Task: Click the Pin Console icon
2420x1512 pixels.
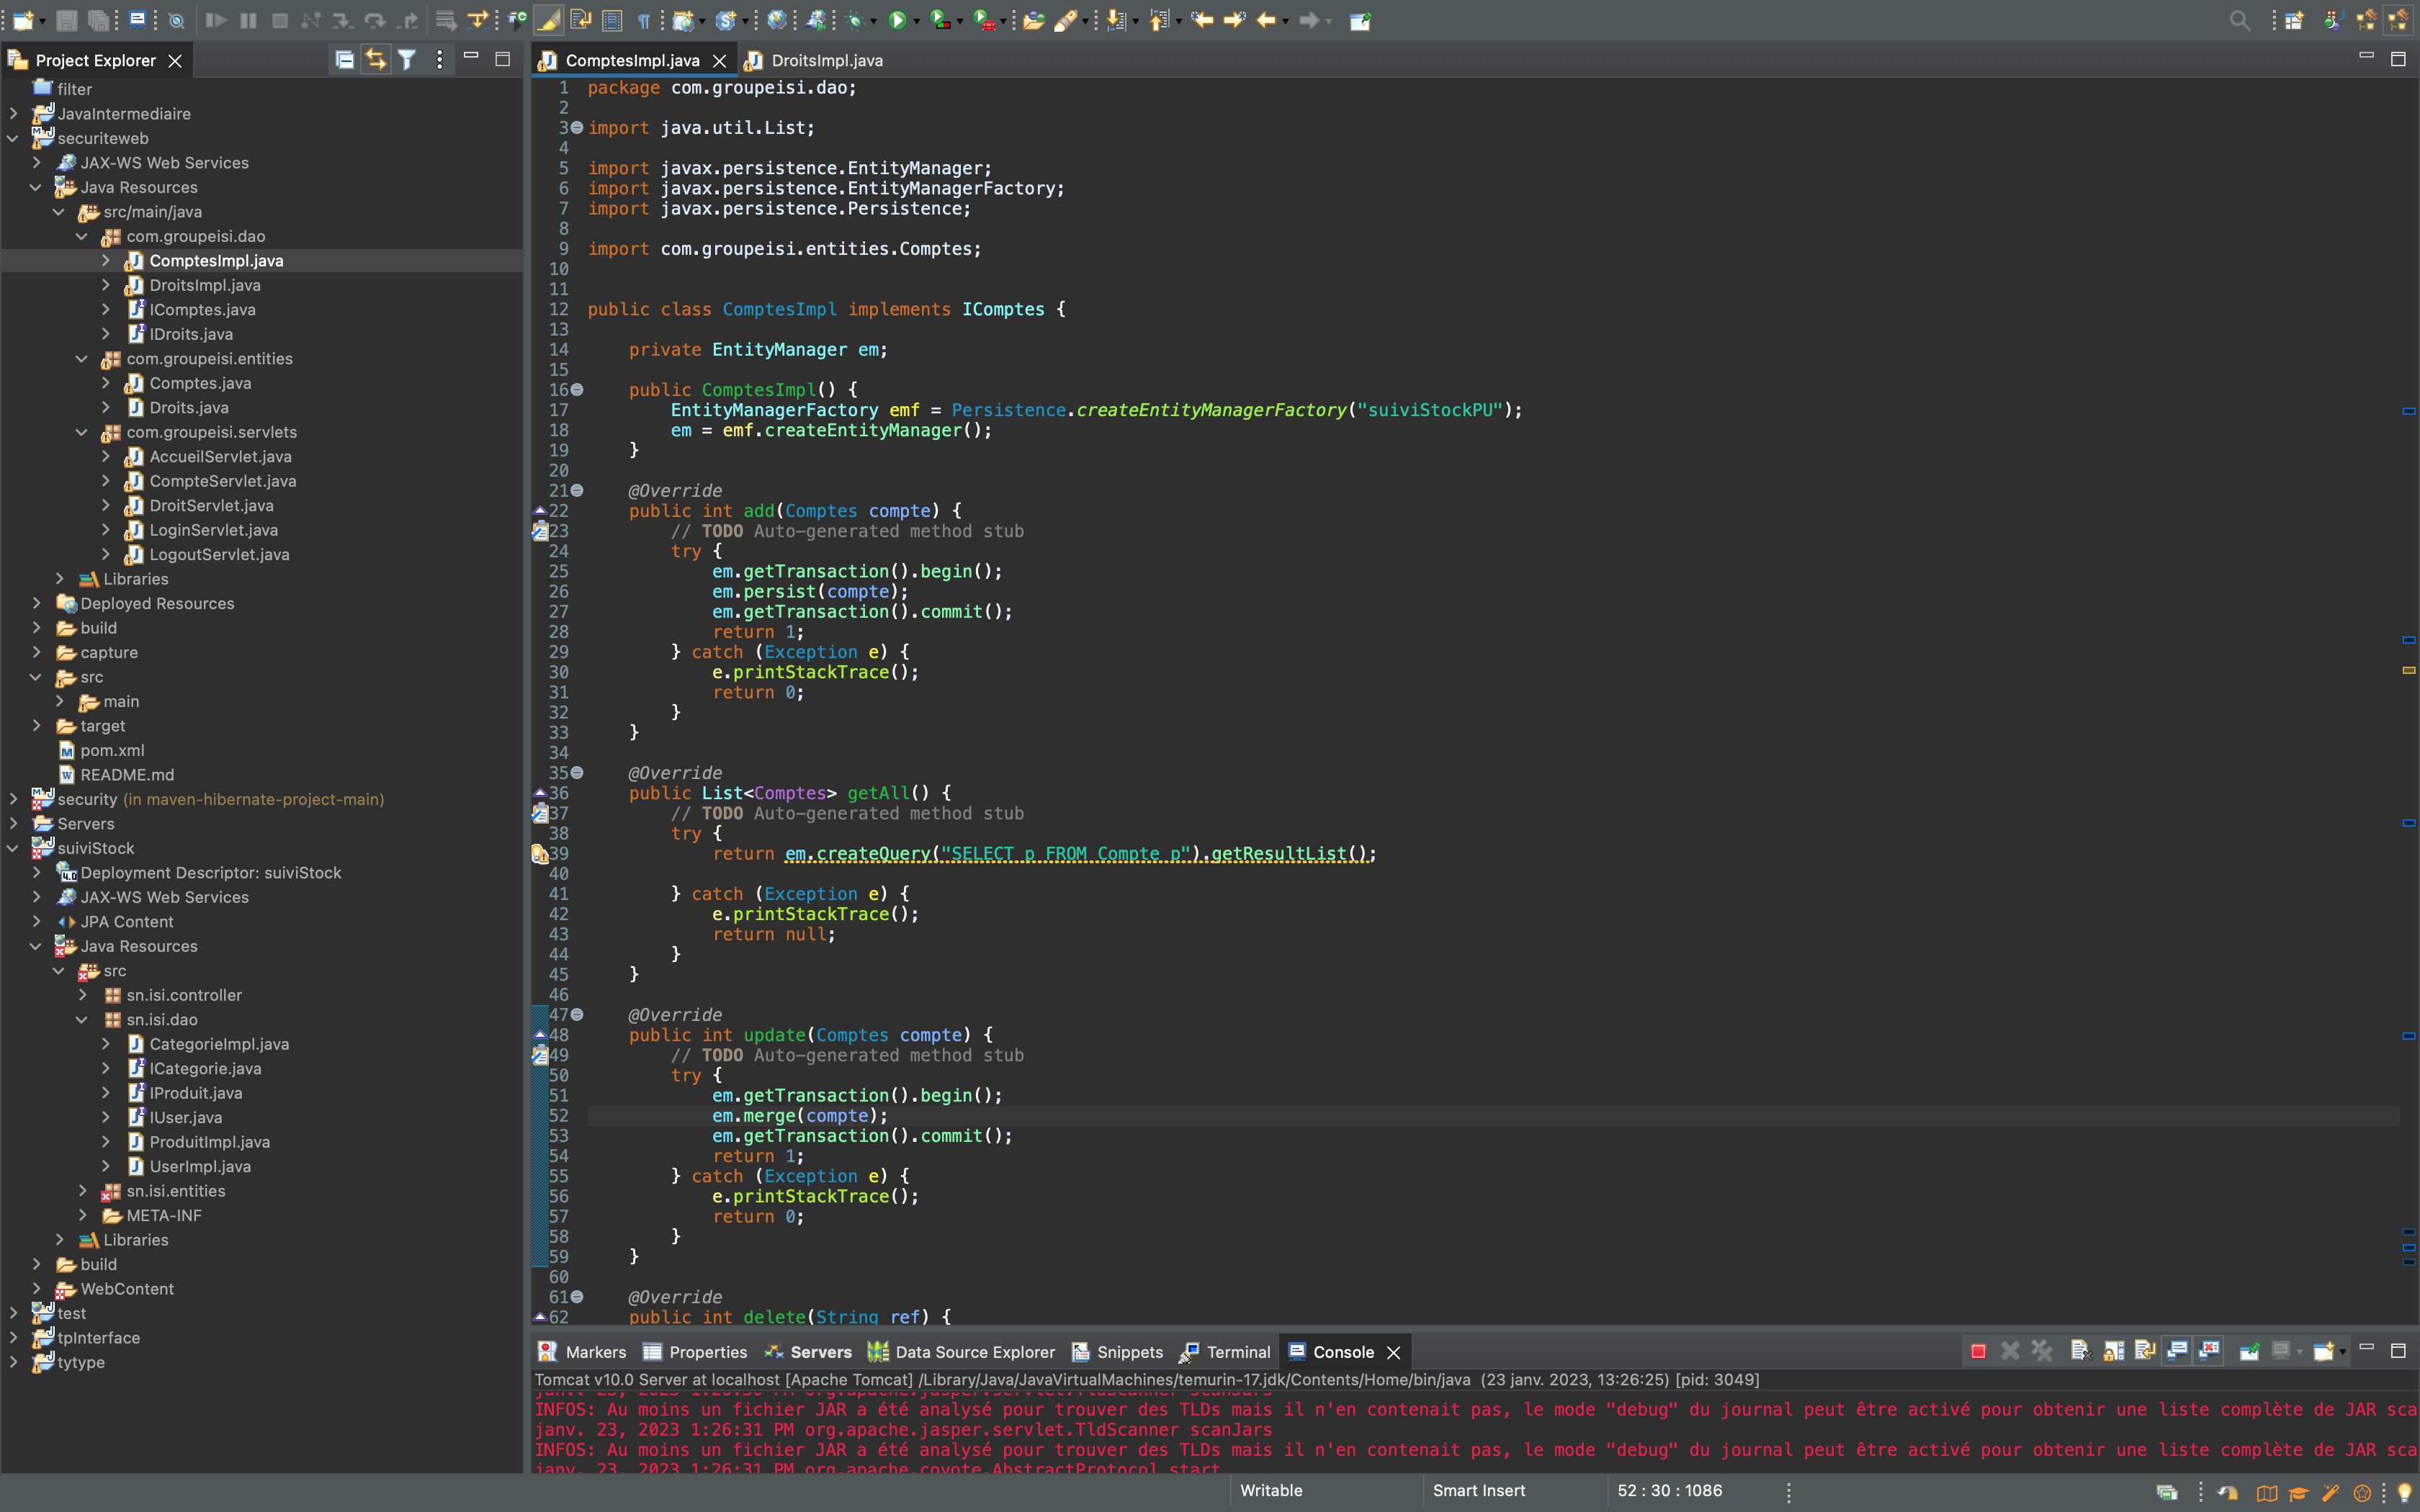Action: (x=2249, y=1352)
